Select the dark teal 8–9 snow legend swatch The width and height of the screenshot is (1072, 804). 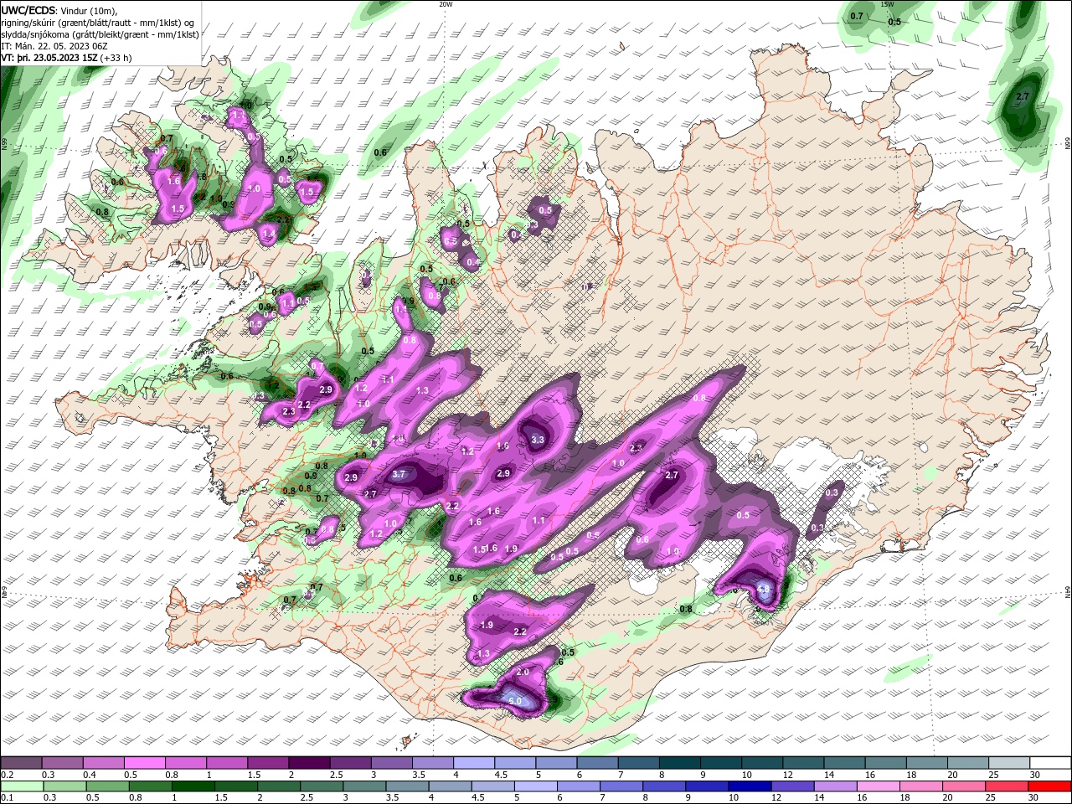(680, 763)
